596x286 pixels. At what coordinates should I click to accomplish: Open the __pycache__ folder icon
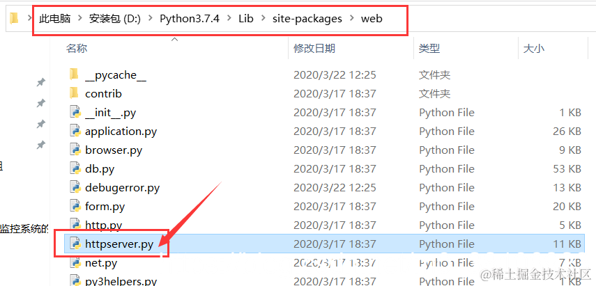click(x=74, y=74)
